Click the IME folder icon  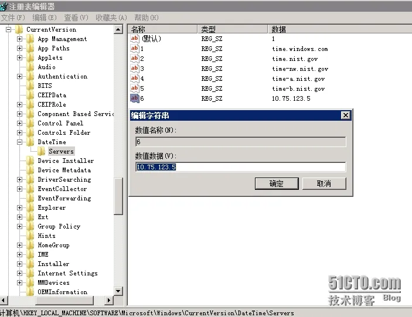click(30, 254)
